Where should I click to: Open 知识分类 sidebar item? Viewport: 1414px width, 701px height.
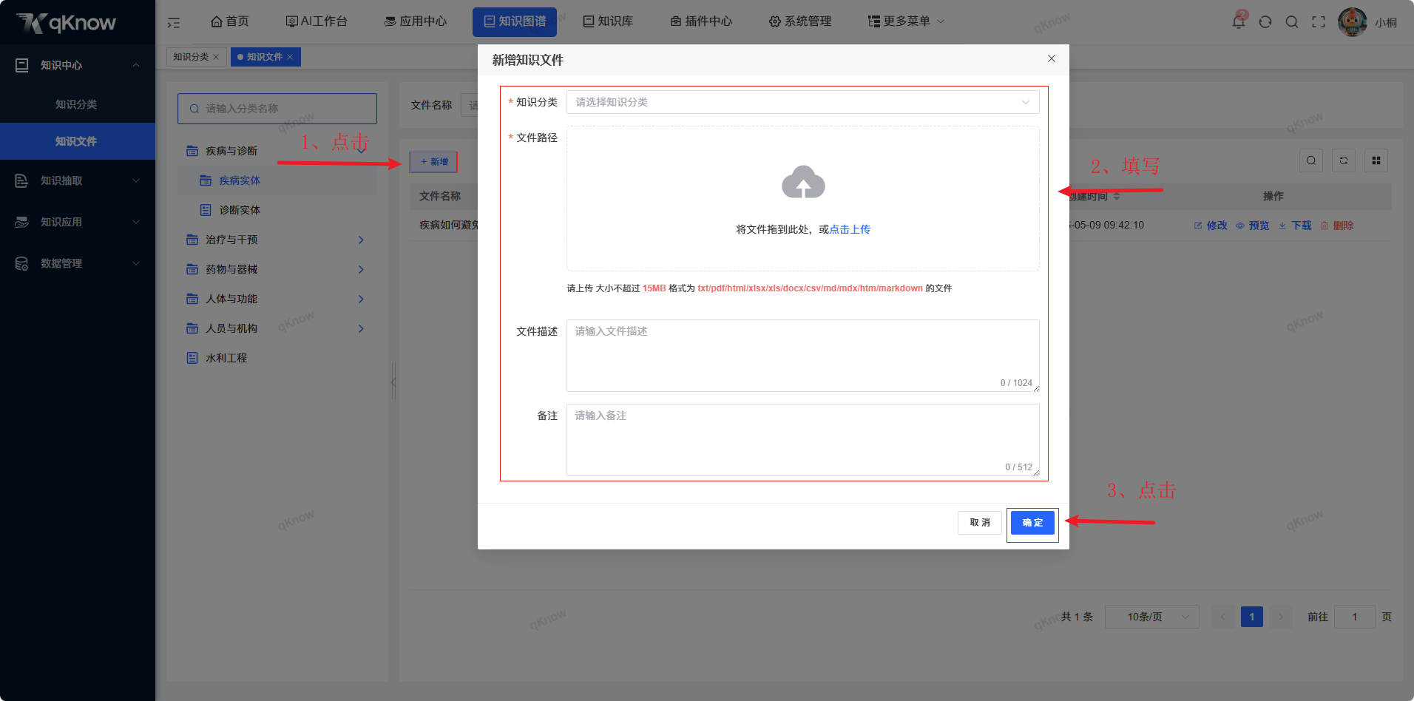pyautogui.click(x=78, y=104)
